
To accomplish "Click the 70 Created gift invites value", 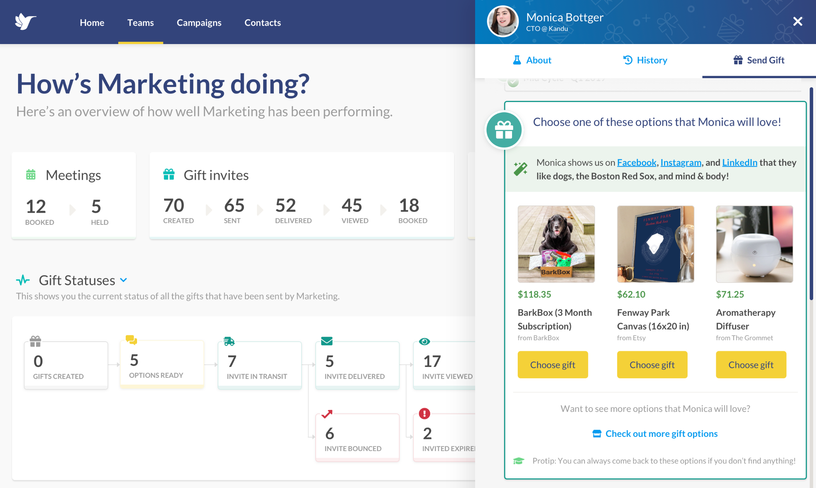I will click(x=174, y=206).
